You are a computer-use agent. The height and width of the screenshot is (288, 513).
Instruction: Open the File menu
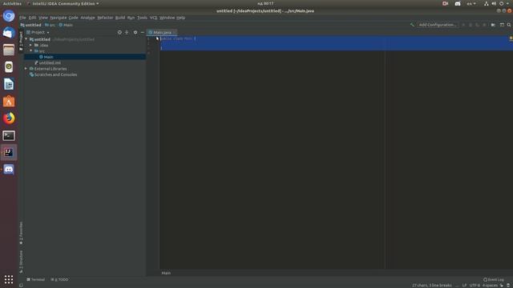point(22,18)
